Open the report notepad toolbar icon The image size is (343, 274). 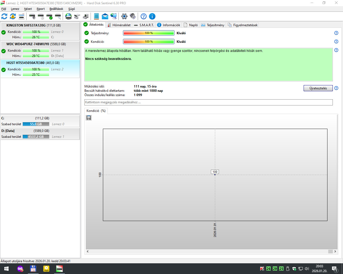coord(96,16)
